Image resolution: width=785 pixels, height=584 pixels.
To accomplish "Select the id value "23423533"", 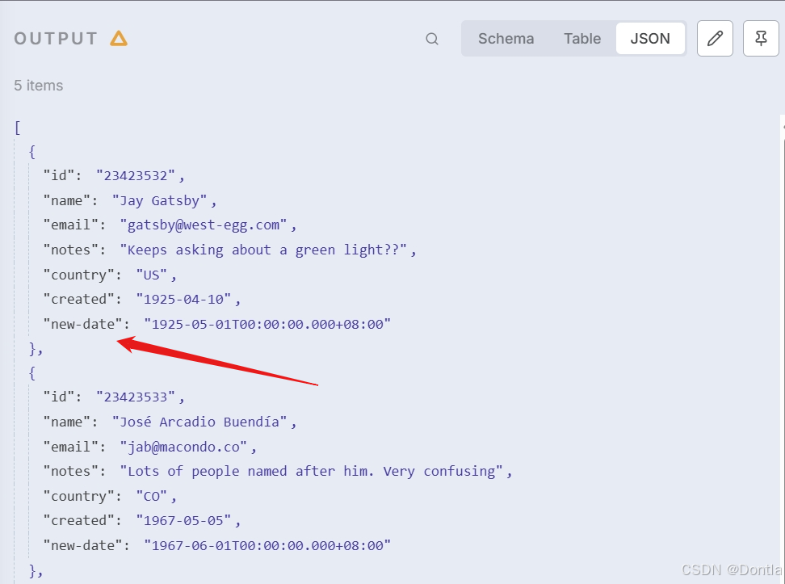I will pyautogui.click(x=136, y=397).
